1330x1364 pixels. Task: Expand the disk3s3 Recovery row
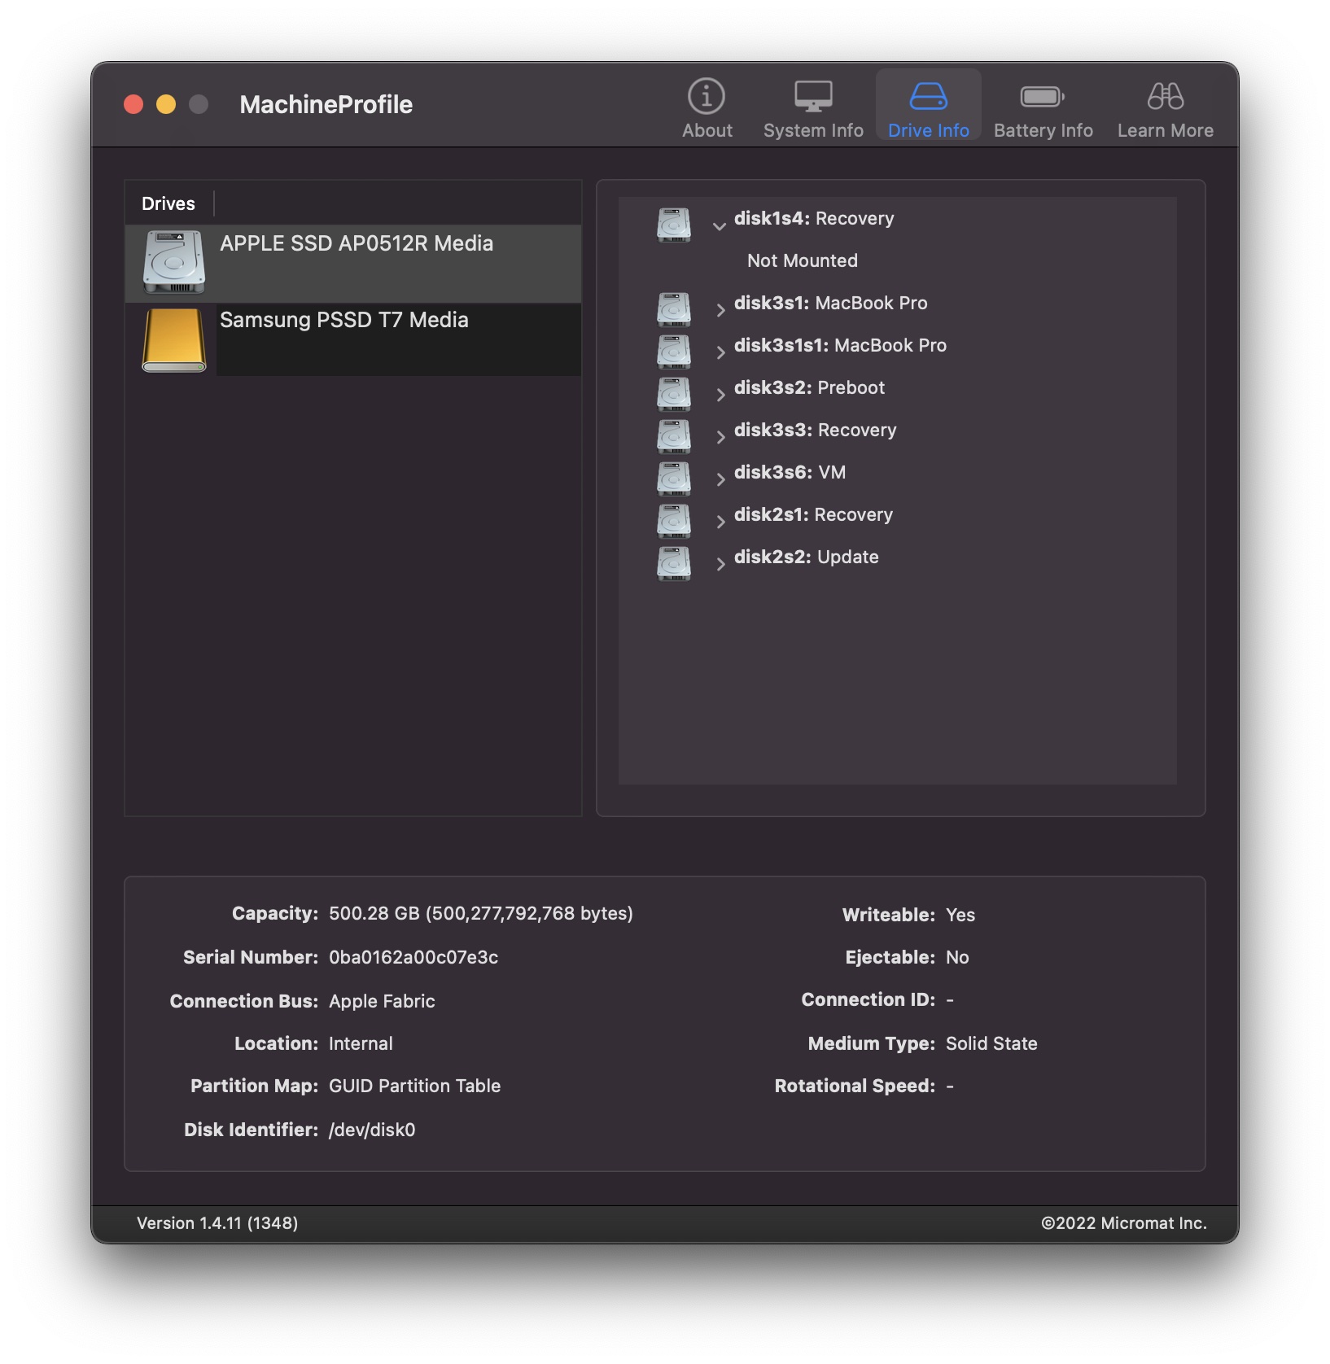coord(720,437)
